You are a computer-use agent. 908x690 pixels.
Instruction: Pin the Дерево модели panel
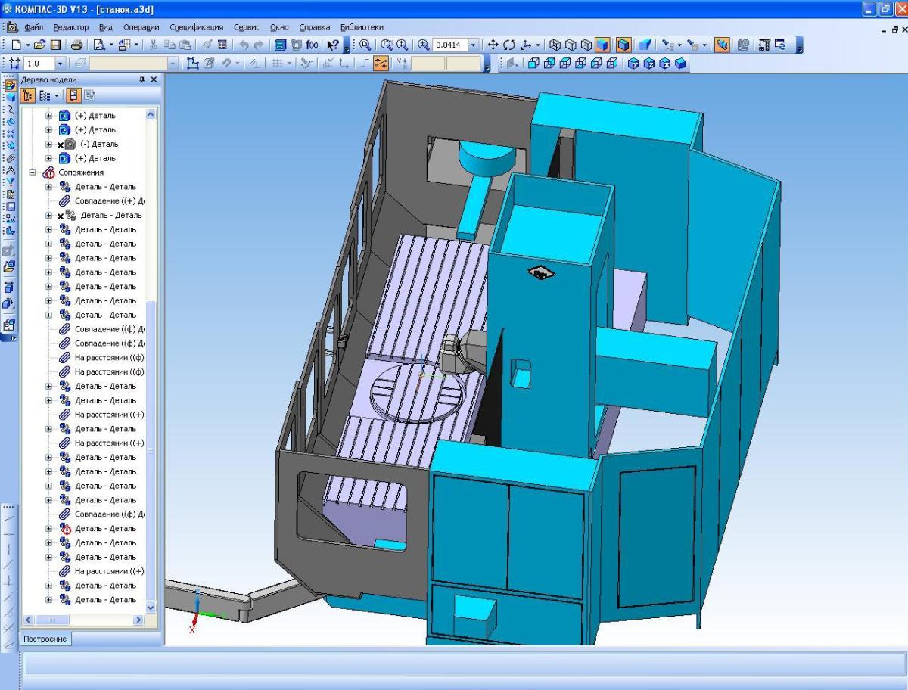click(x=141, y=79)
